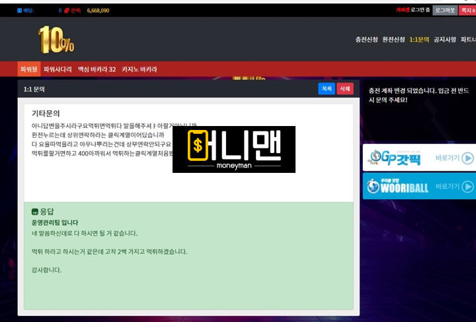The image size is (476, 322).
Task: Open the 쪽지 messages button
Action: coord(467,11)
